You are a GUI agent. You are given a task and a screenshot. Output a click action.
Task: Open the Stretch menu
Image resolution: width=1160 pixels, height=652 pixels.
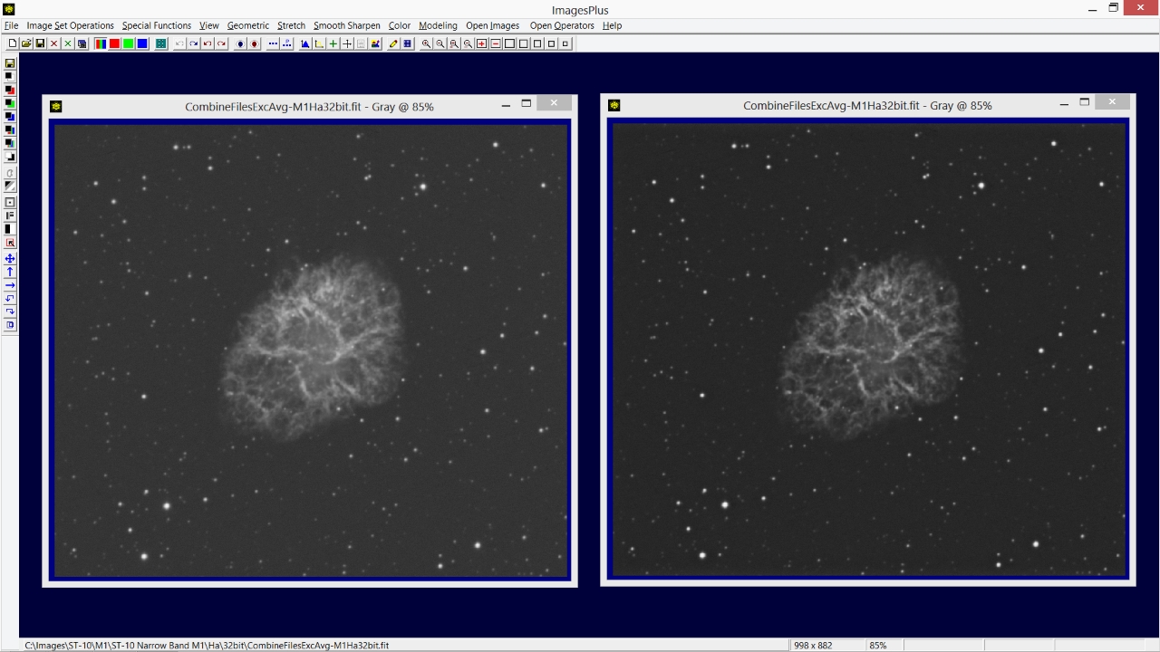coord(291,25)
